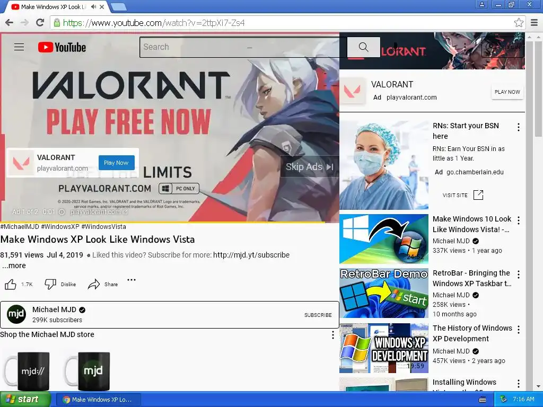Image resolution: width=543 pixels, height=407 pixels.
Task: Open the Windows XP start button
Action: (25, 399)
